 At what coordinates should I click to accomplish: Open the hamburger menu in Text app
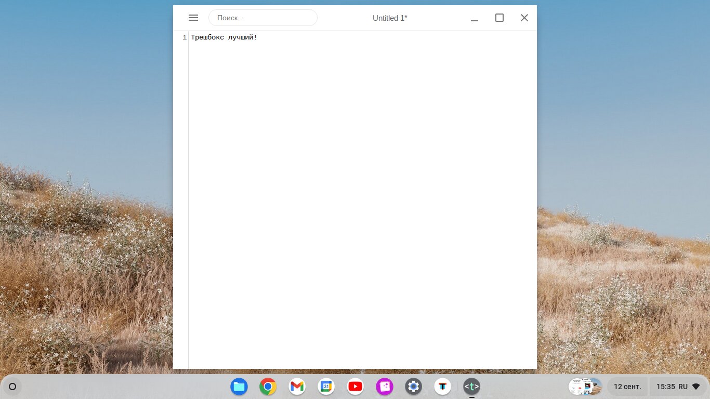[193, 18]
